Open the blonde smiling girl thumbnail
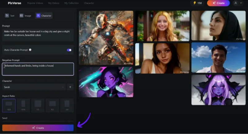This screenshot has height=134, width=248. (162, 26)
